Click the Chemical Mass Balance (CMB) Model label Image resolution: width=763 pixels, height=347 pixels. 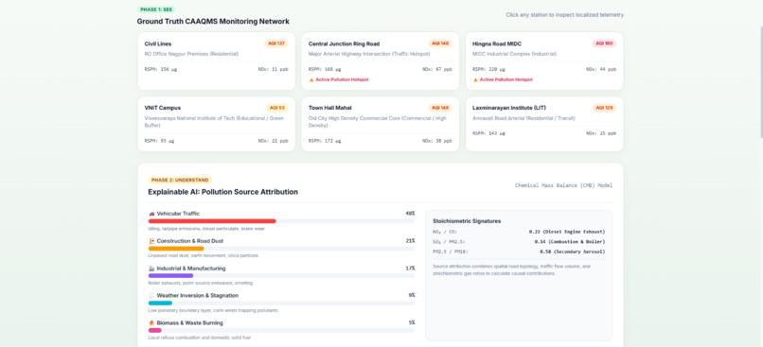(563, 185)
